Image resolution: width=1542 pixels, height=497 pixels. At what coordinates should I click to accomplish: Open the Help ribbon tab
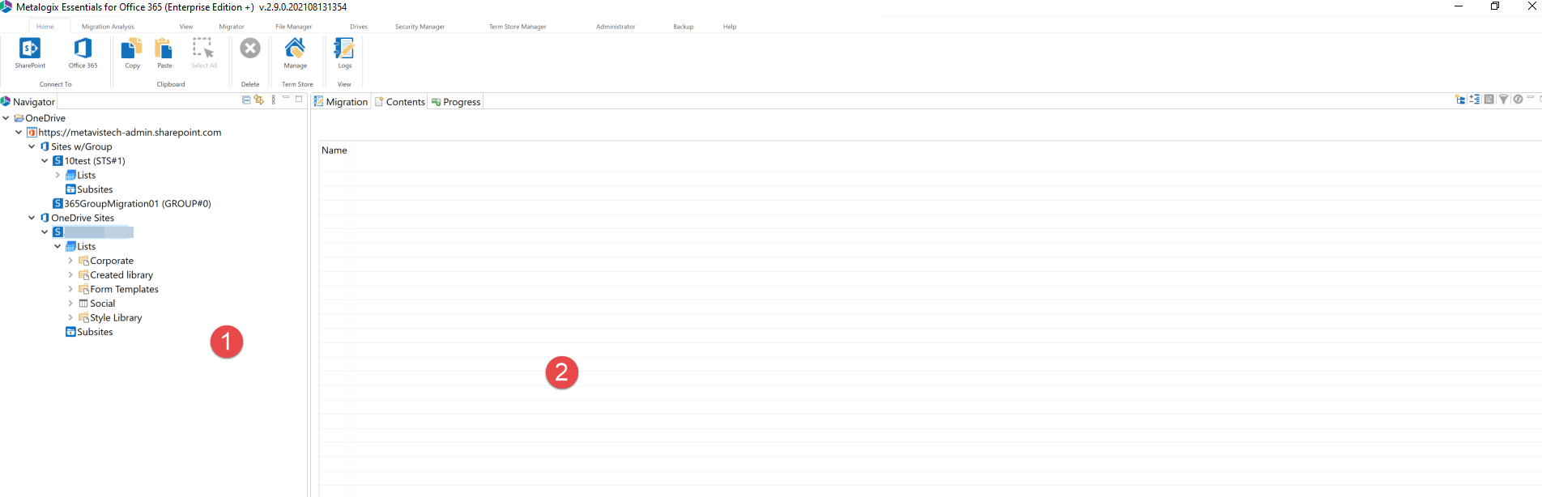(x=730, y=27)
